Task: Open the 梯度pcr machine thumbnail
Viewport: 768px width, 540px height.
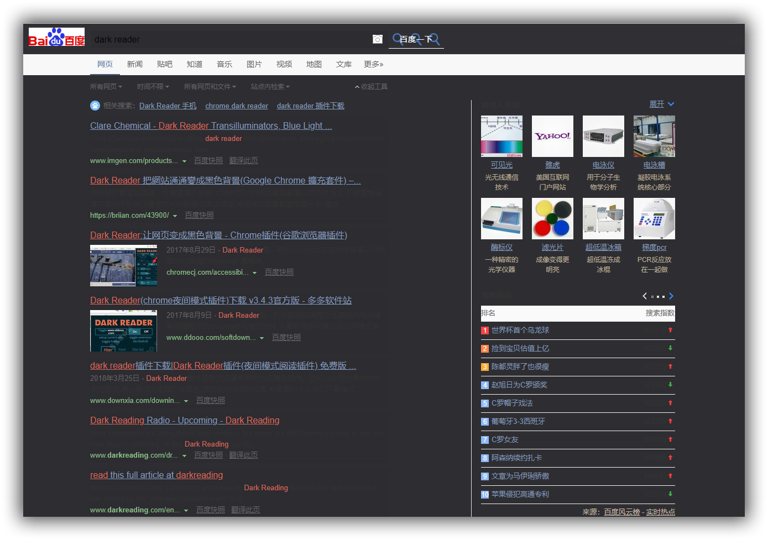Action: [x=654, y=219]
